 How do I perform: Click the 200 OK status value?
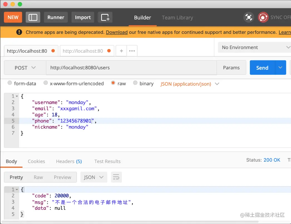point(272,160)
